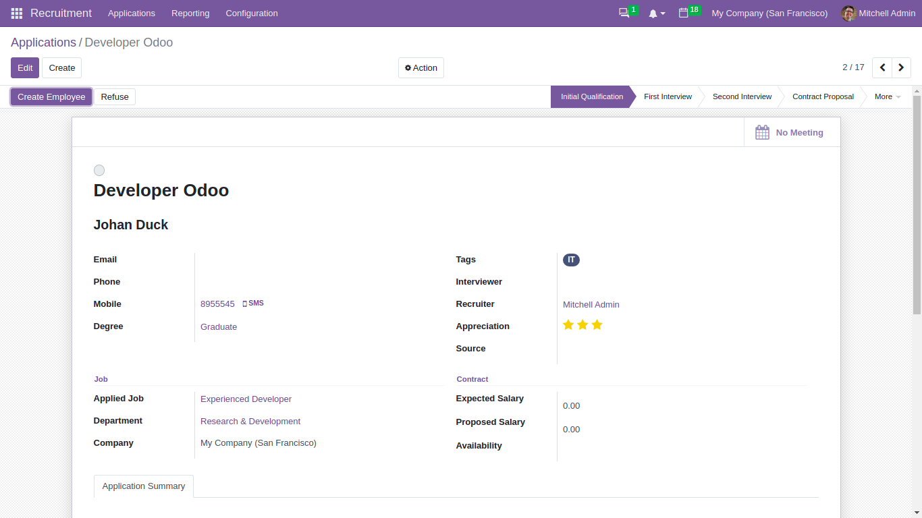Open the notification bell dropdown caret
This screenshot has width=922, height=518.
pos(662,13)
